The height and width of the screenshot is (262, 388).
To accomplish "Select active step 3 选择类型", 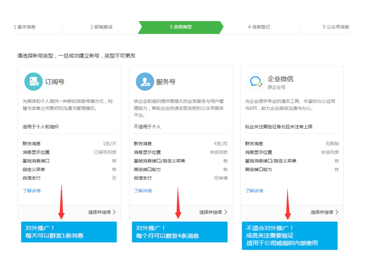I will [x=181, y=27].
